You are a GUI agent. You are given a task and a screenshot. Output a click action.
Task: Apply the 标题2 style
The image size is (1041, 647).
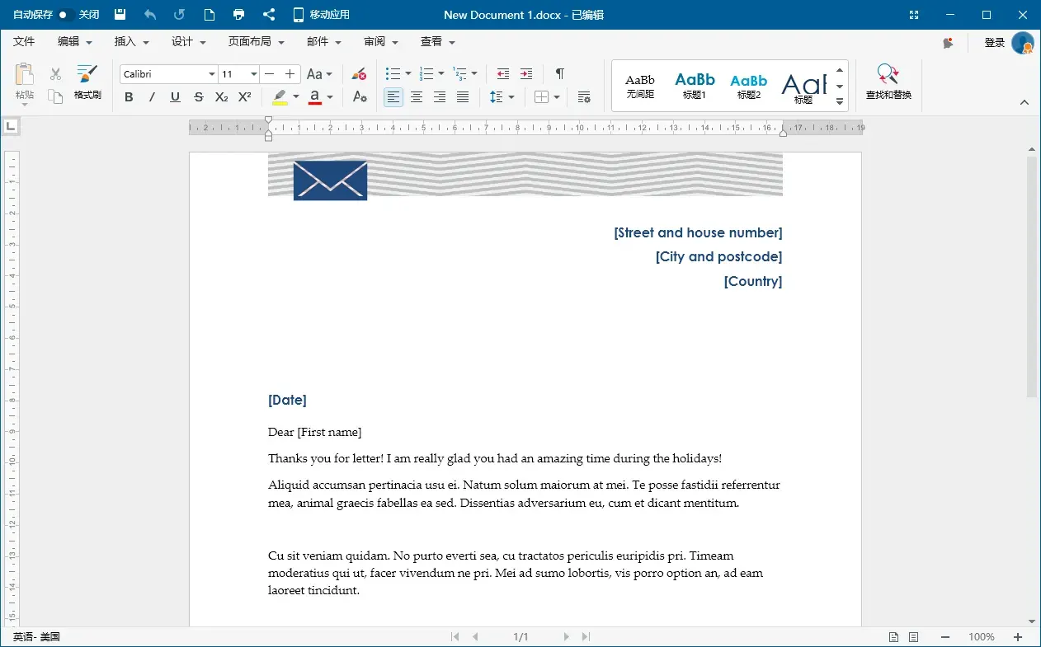(749, 86)
